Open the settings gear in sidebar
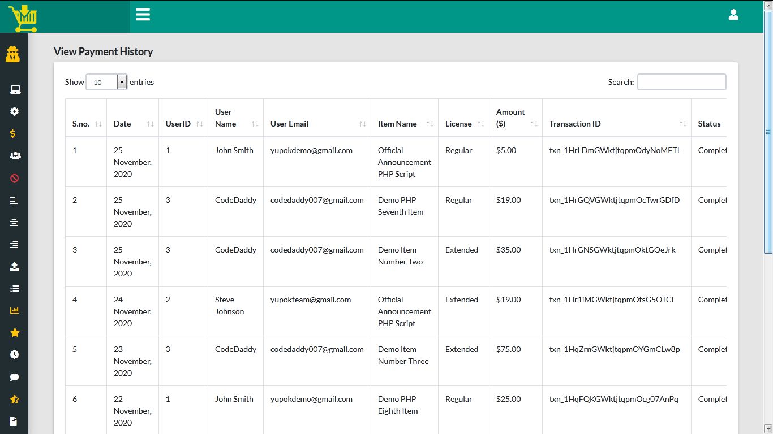The height and width of the screenshot is (434, 773). pos(15,111)
